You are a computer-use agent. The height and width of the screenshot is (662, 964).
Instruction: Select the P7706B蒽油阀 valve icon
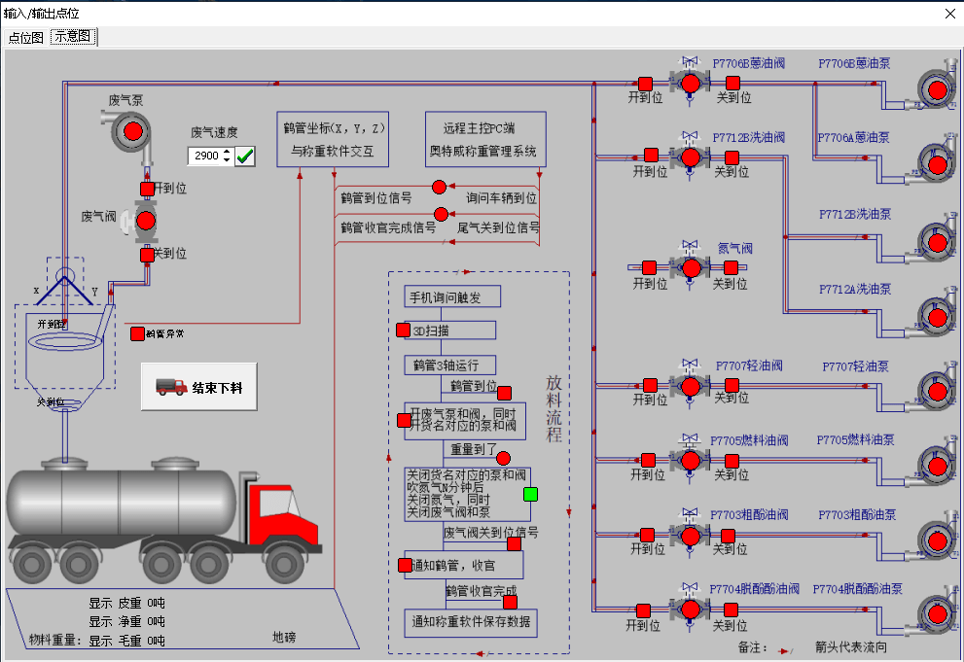690,83
